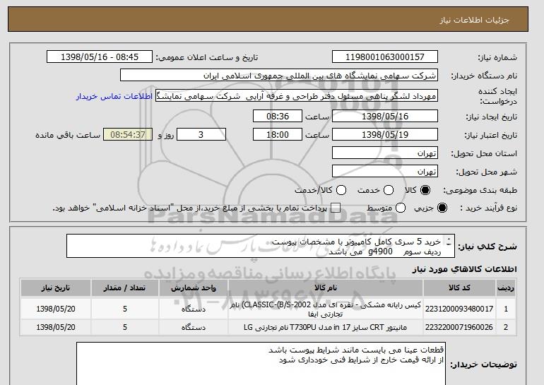544x385 pixels.
Task: Select the خدمت radio button
Action: pos(389,190)
